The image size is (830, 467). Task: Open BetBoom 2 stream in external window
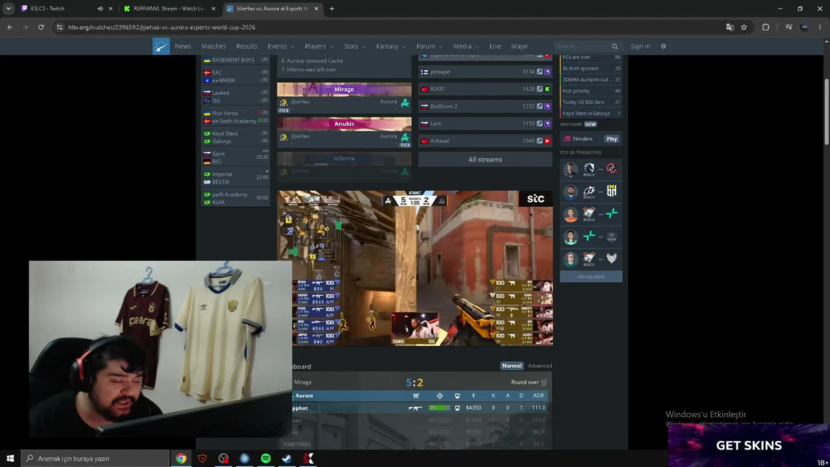pos(539,106)
